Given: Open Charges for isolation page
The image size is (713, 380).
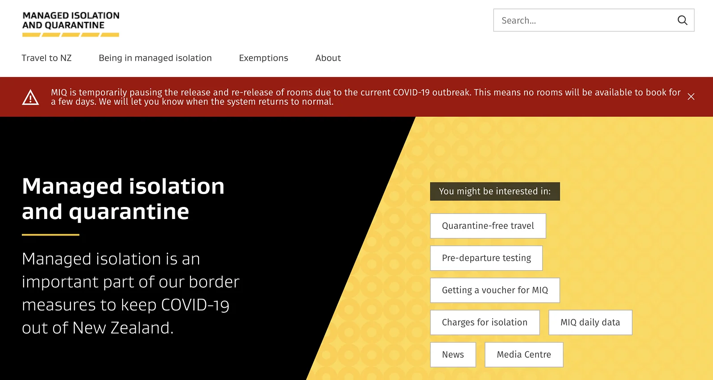Looking at the screenshot, I should [485, 322].
